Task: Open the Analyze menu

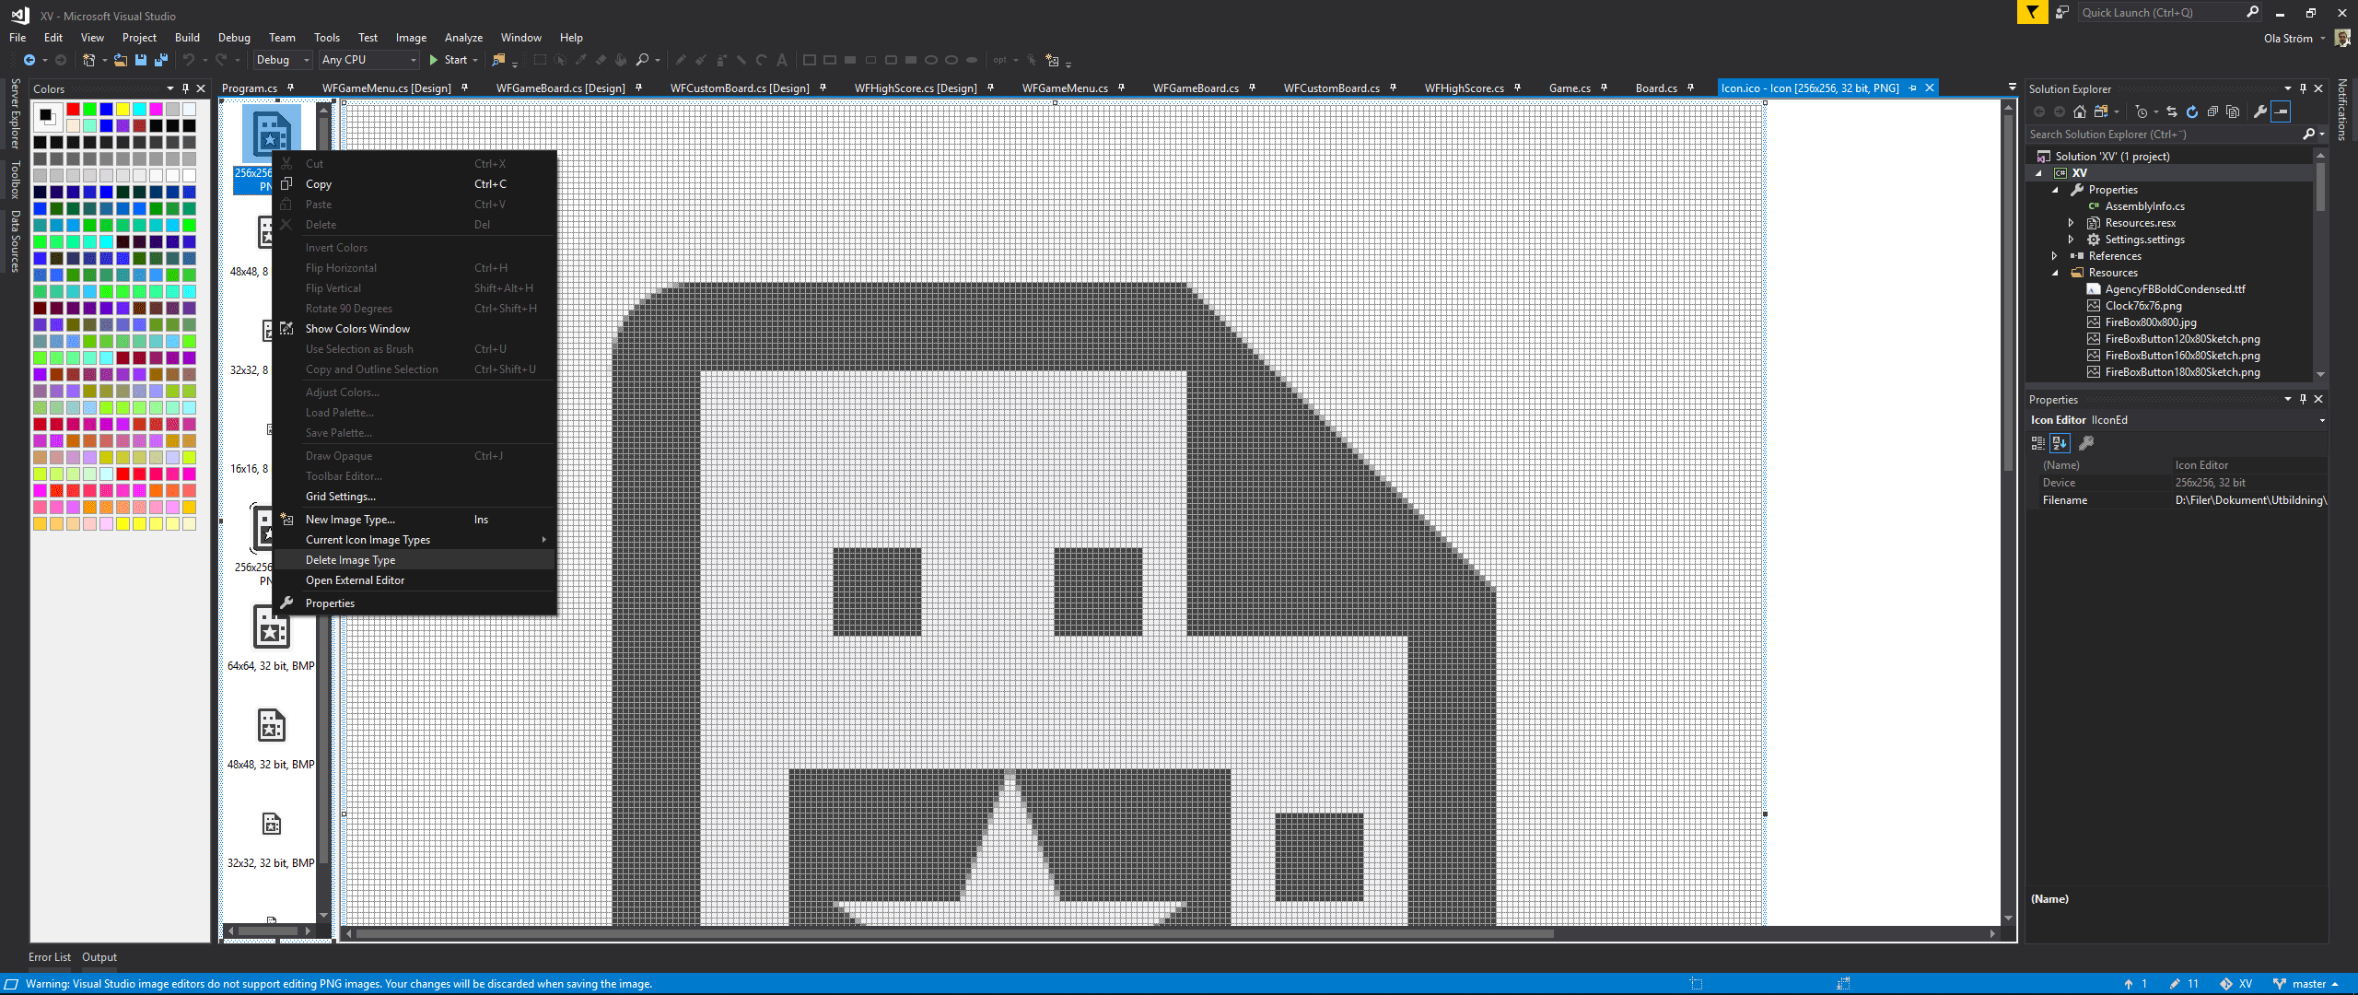Action: point(463,38)
